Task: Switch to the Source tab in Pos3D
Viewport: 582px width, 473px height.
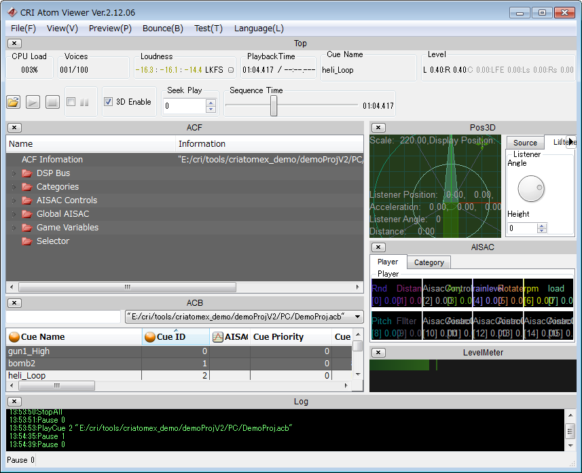Action: (525, 143)
